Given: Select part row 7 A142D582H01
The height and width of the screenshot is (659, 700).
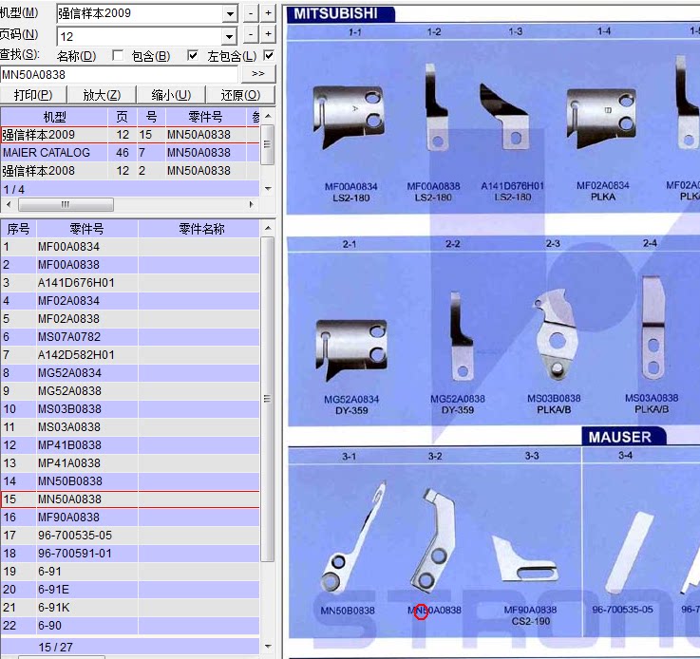Looking at the screenshot, I should [x=130, y=355].
